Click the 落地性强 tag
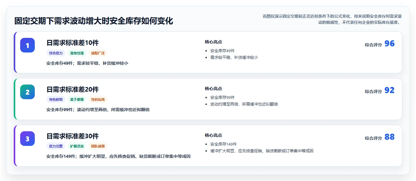This screenshot has width=416, height=181. pyautogui.click(x=77, y=53)
